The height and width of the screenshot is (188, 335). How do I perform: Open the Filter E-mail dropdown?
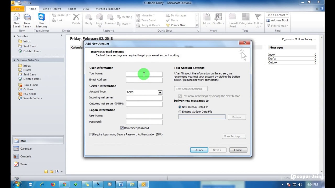[x=277, y=26]
